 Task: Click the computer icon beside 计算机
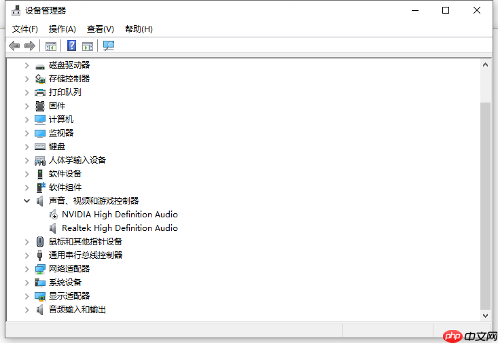(40, 120)
